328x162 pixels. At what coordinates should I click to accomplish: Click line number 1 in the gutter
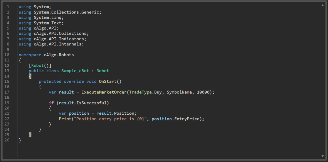(x=7, y=7)
